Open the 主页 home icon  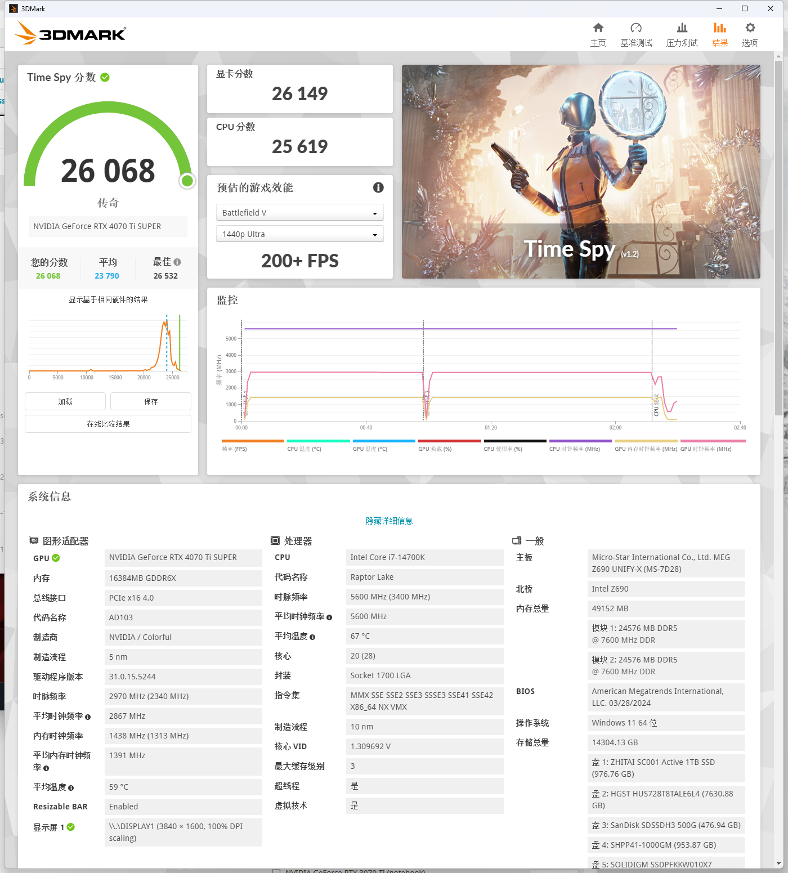tap(598, 33)
